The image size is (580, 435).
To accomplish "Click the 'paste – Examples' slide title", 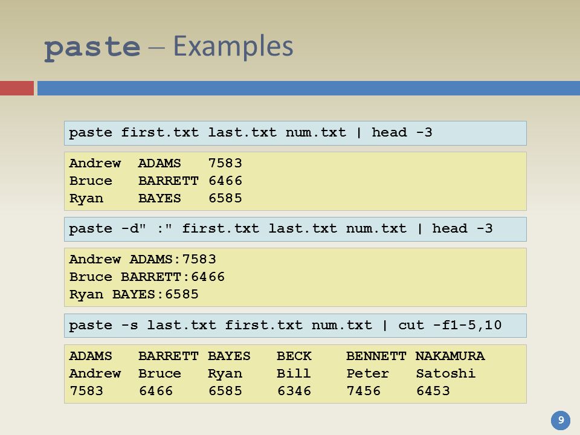I will 169,47.
